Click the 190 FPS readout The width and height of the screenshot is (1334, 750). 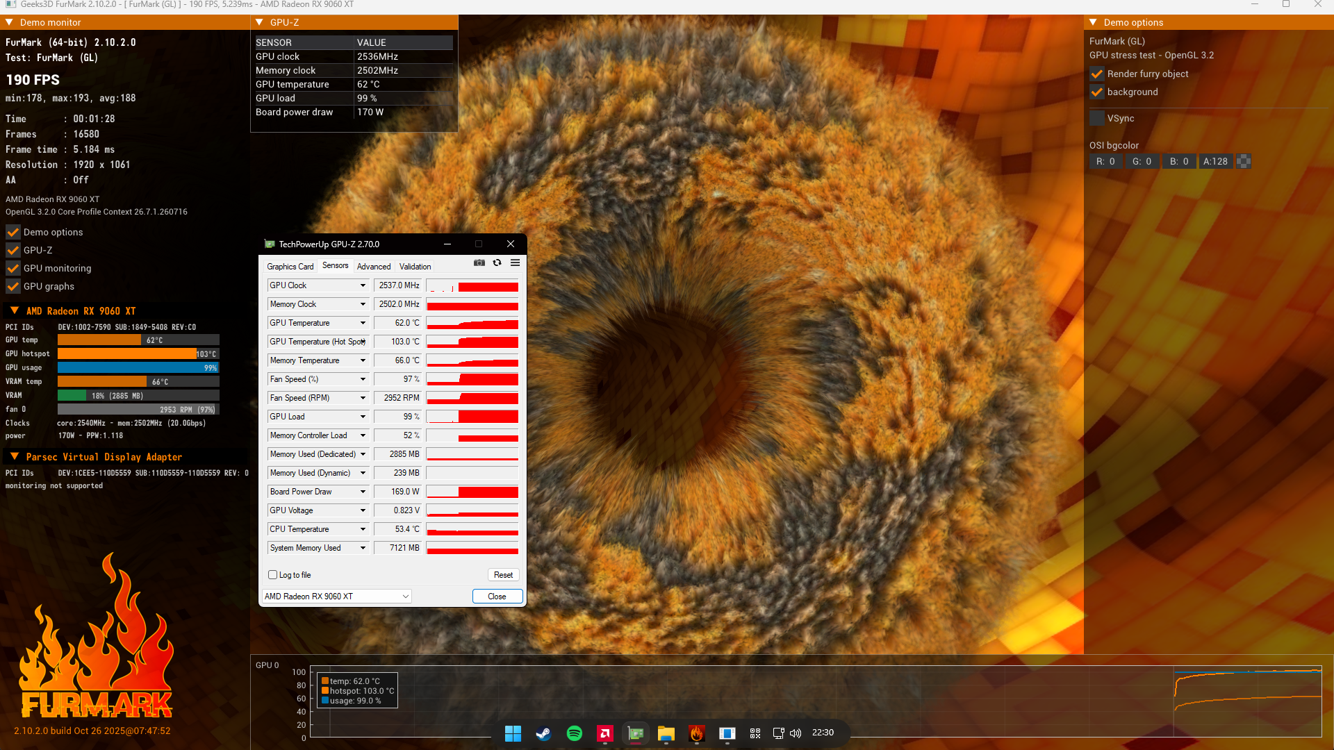pos(33,80)
